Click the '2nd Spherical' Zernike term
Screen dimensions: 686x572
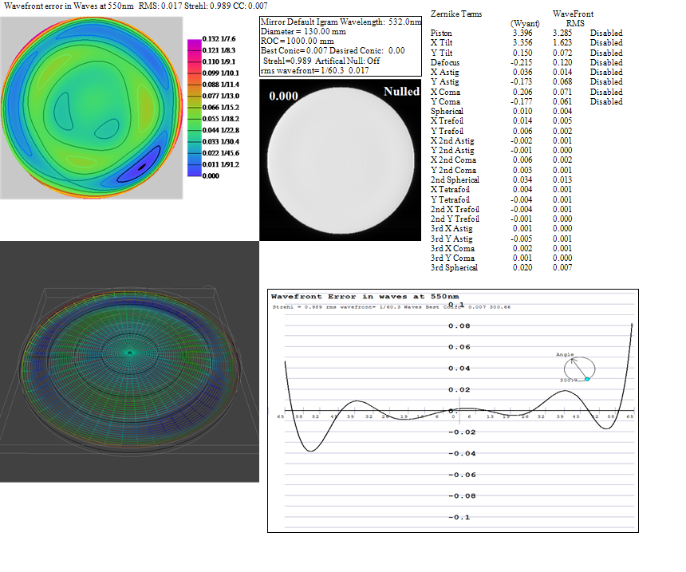[x=455, y=179]
